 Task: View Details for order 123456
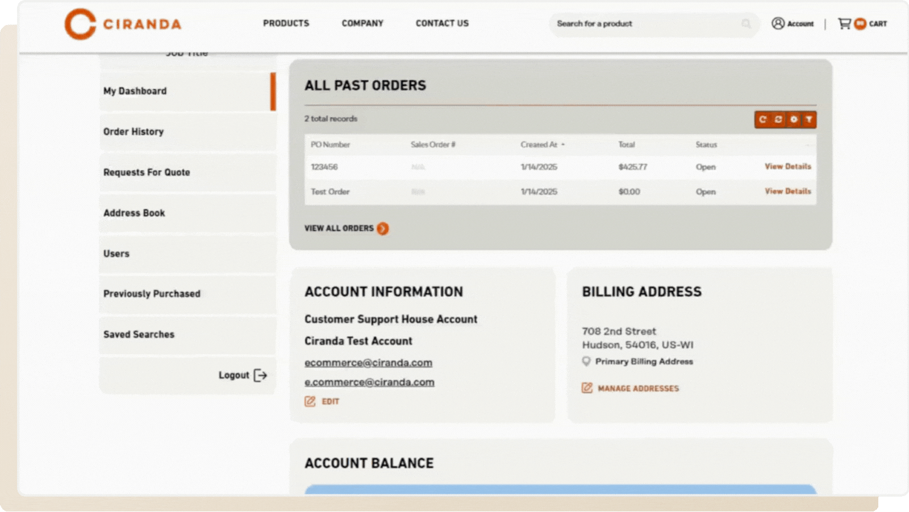pyautogui.click(x=788, y=166)
